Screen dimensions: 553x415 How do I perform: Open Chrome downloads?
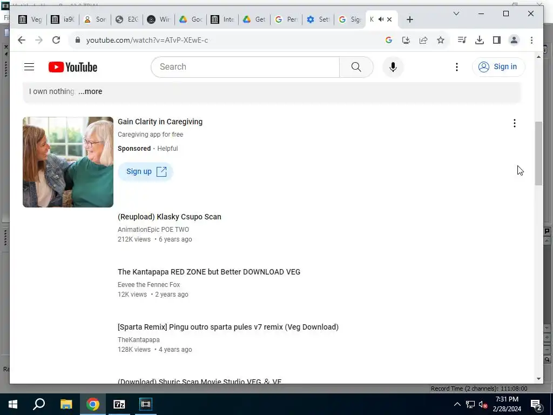click(480, 40)
